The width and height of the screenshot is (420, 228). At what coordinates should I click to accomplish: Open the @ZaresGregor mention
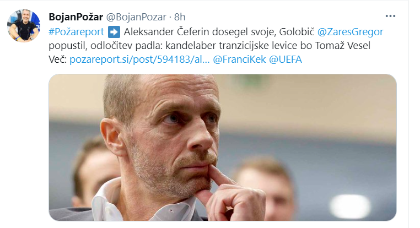pyautogui.click(x=351, y=32)
